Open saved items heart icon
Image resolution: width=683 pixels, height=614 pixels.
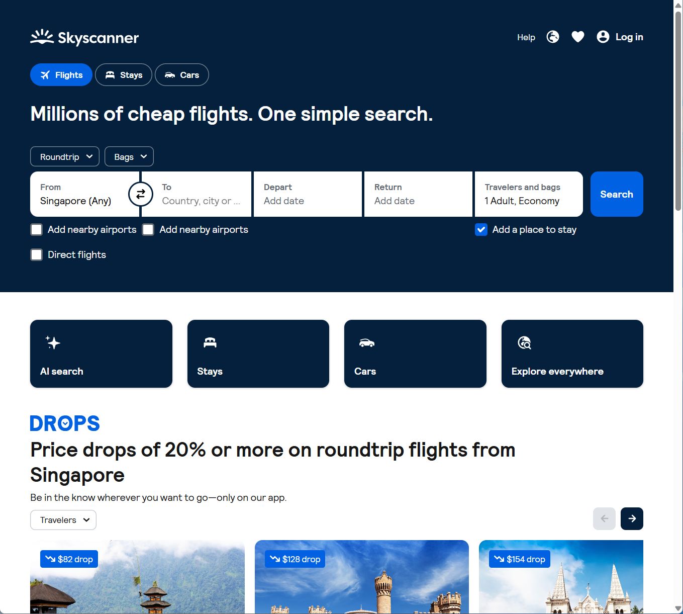(578, 37)
